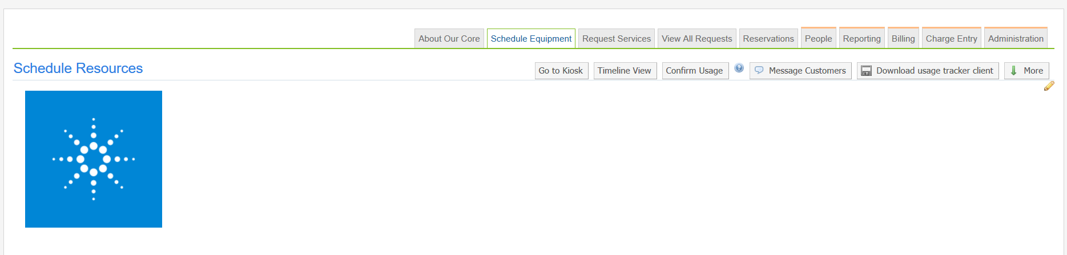
Task: Click the blue starburst logo image
Action: [94, 159]
